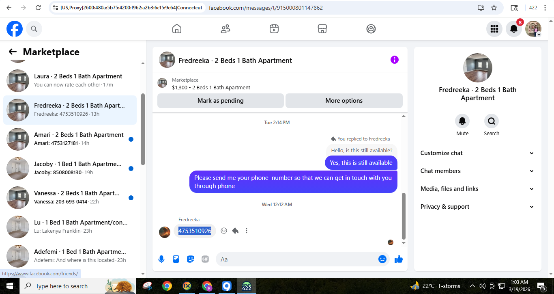Reload the page with the refresh icon
This screenshot has width=554, height=294.
[38, 8]
